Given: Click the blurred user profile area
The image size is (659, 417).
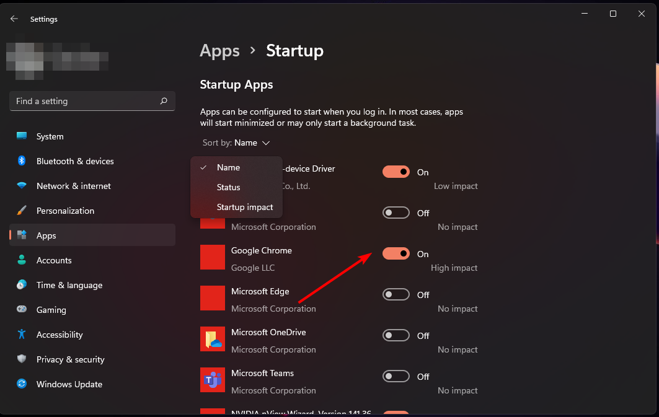Looking at the screenshot, I should pyautogui.click(x=58, y=61).
